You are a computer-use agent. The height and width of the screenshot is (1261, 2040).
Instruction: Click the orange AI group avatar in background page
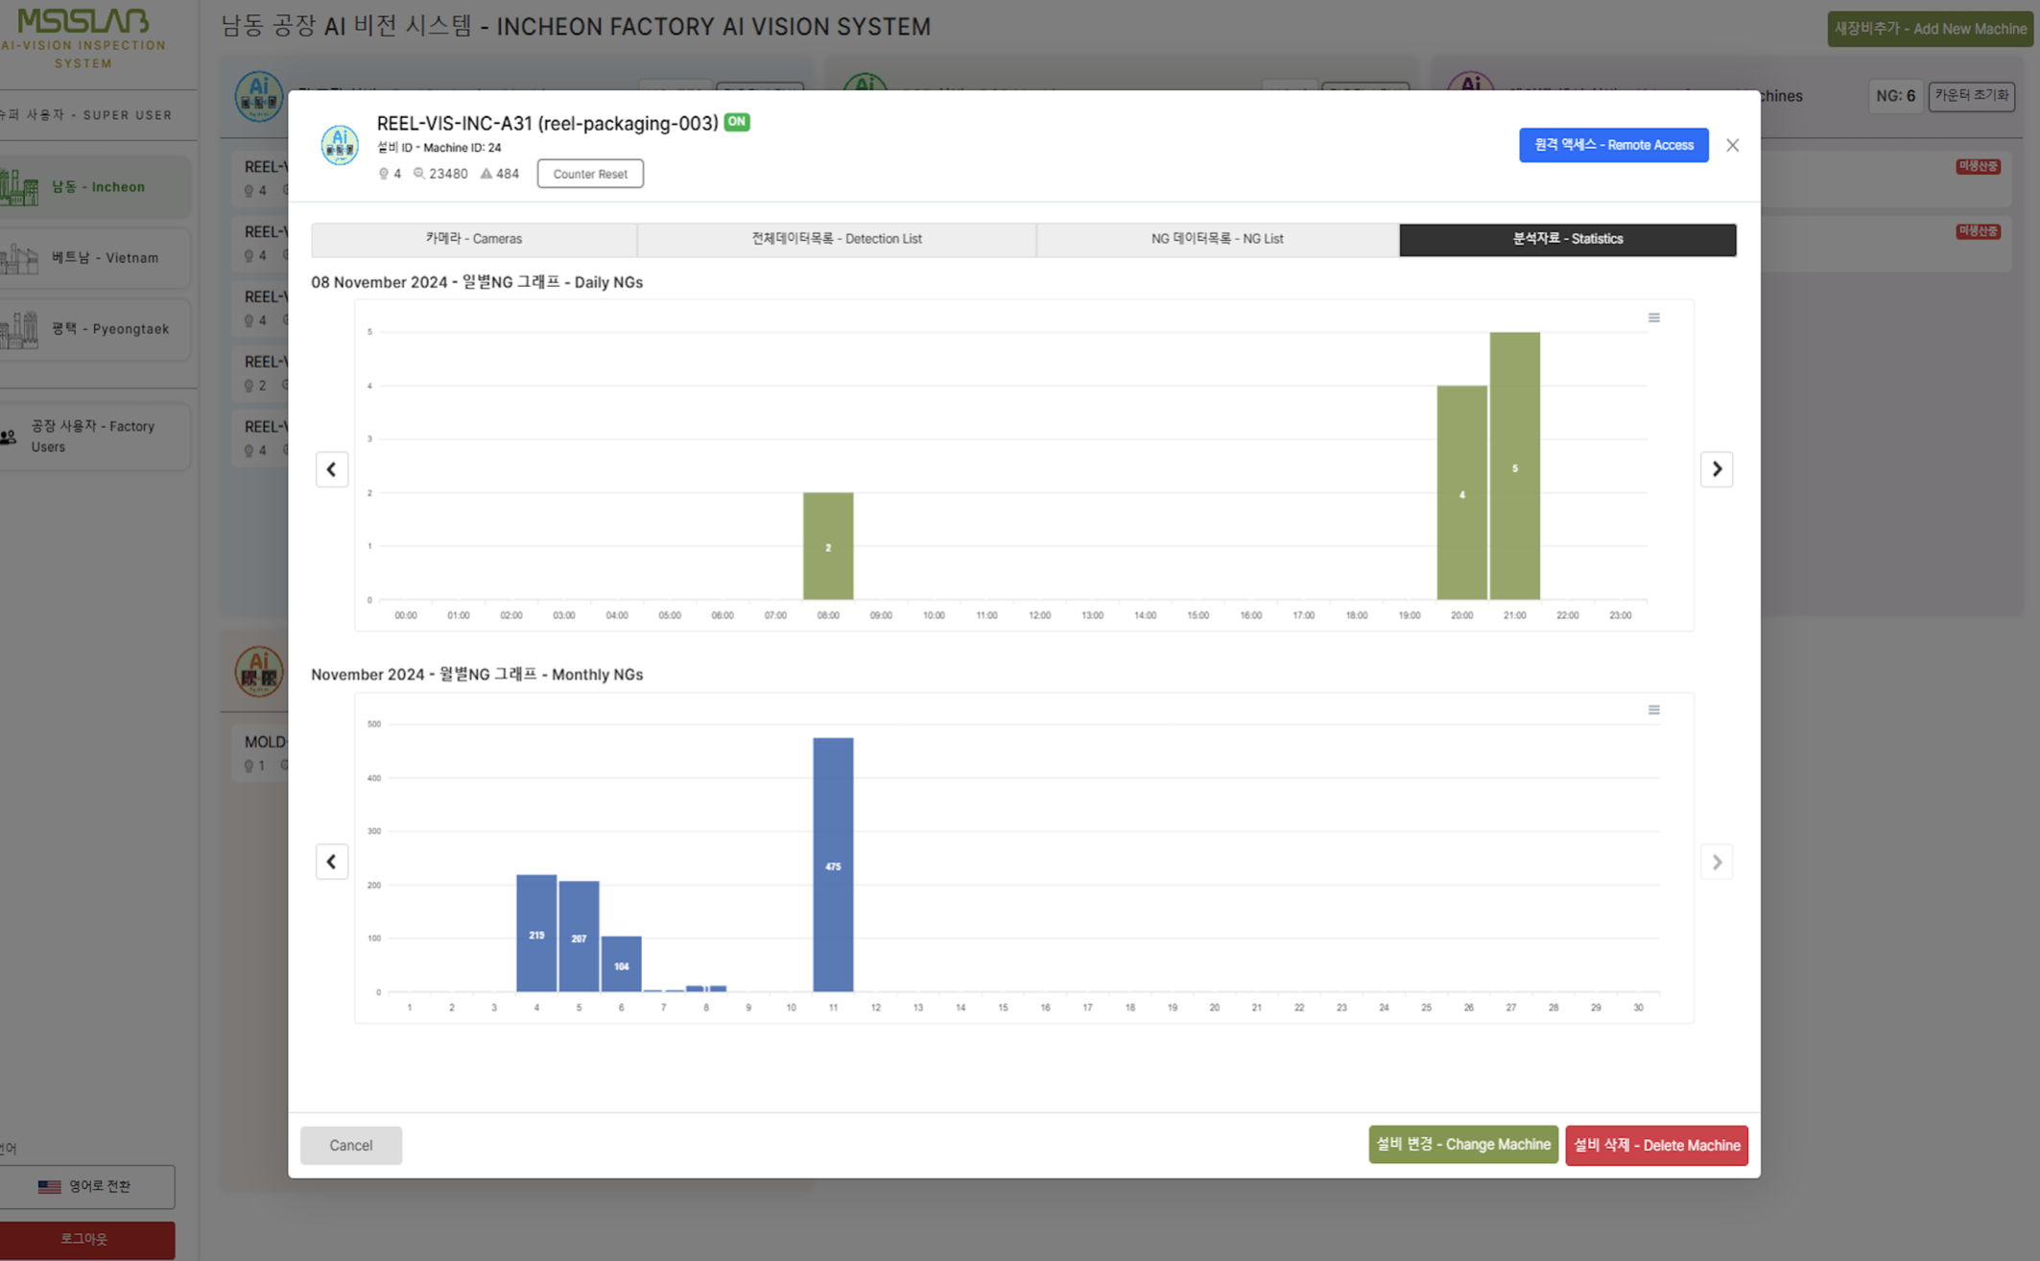(259, 671)
